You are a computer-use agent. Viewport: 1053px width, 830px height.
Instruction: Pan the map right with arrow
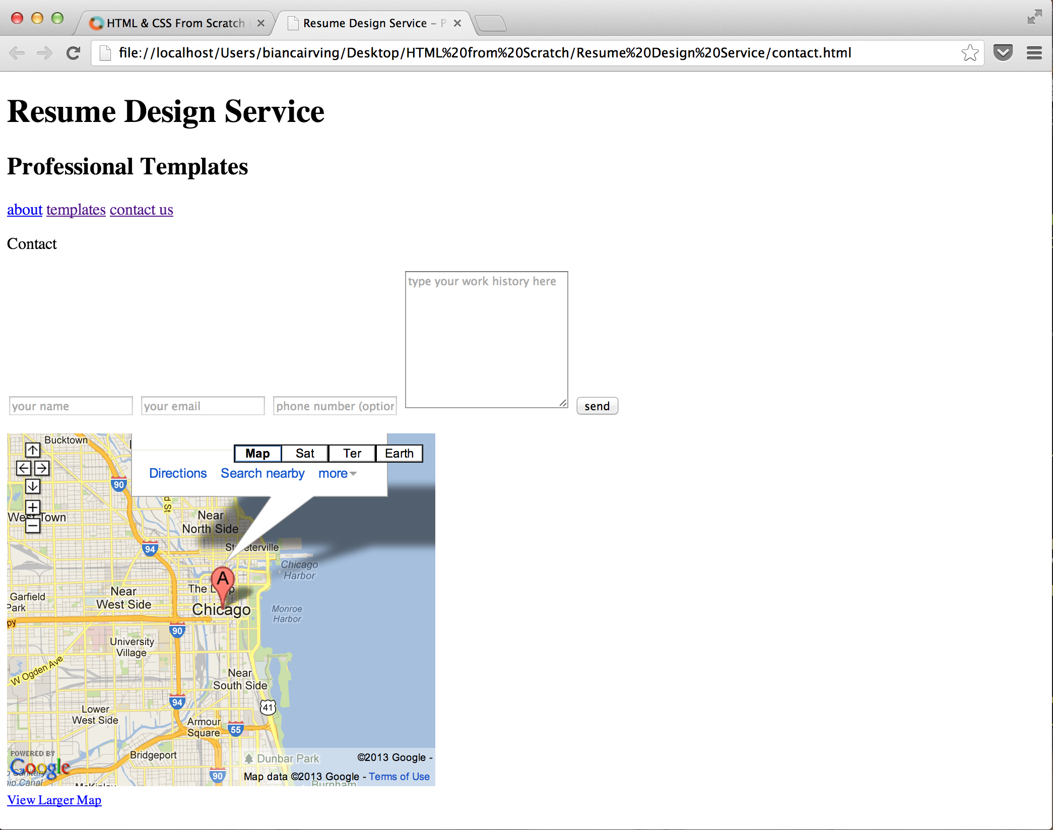click(x=42, y=468)
